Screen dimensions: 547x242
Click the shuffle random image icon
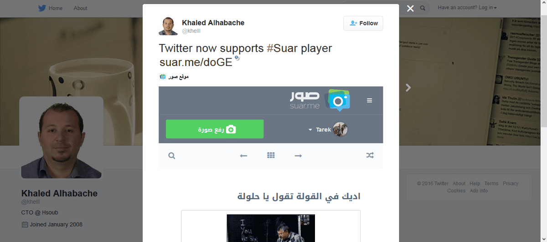(370, 156)
